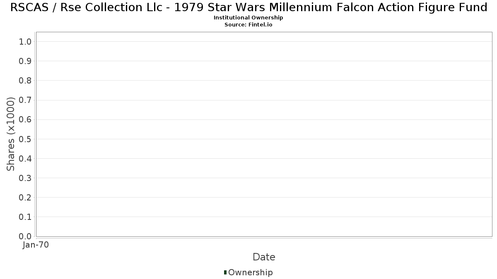This screenshot has width=497, height=279.
Task: Click the 0.9 y-axis tick label
Action: click(x=25, y=61)
